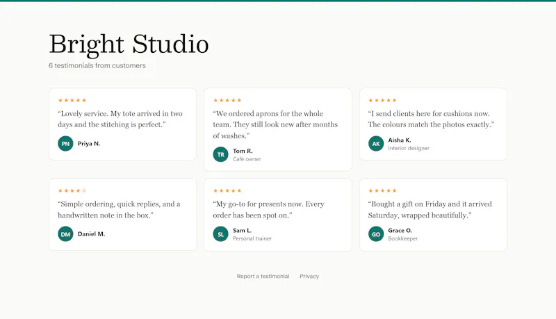Viewport: 556px width, 319px height.
Task: Click the "Interior designer" role label
Action: pos(409,148)
